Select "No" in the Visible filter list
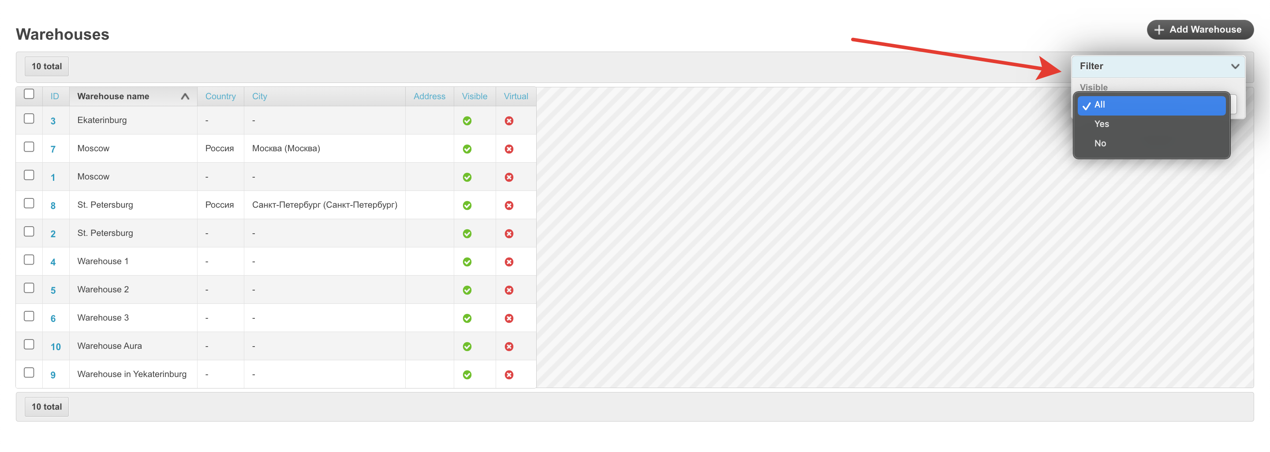The height and width of the screenshot is (452, 1270). click(1100, 143)
